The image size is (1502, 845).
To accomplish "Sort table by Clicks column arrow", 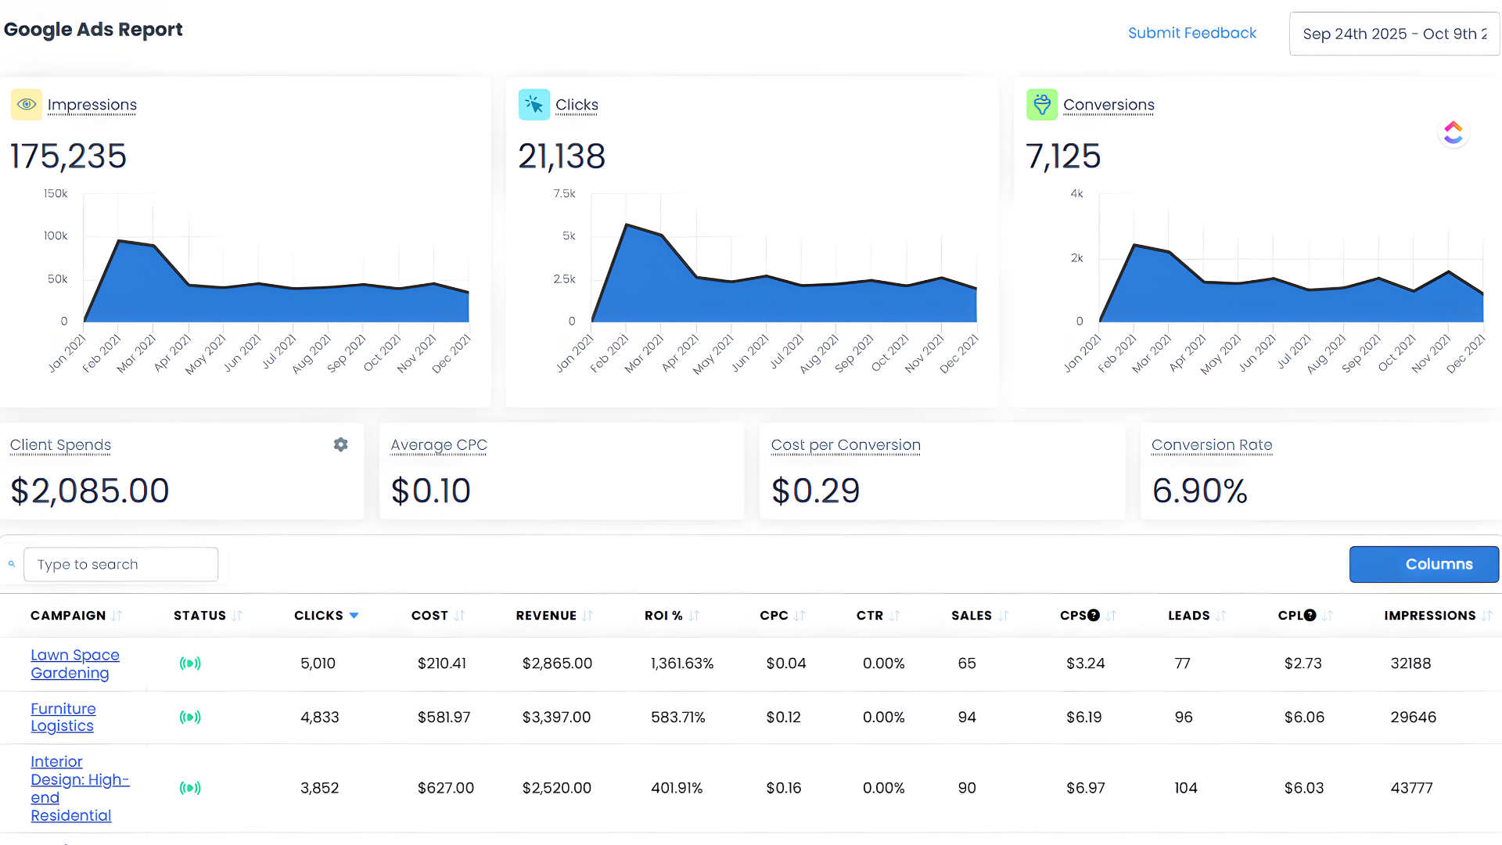I will [354, 616].
